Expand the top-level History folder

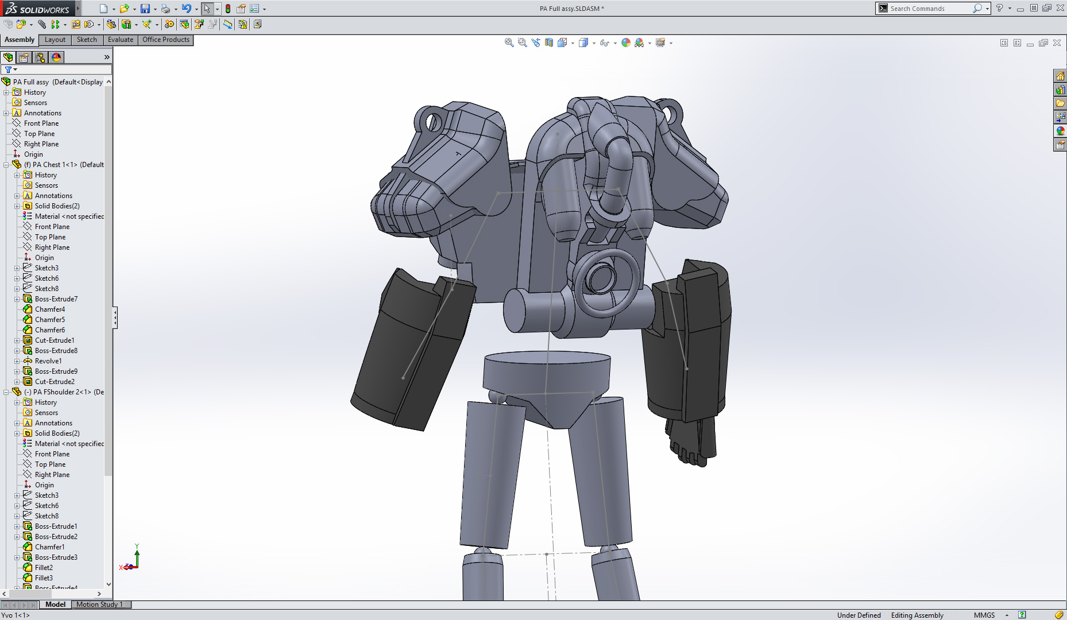coord(6,92)
